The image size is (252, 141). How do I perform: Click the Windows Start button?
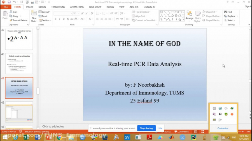(x=5, y=137)
